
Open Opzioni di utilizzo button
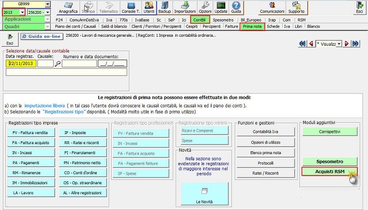point(265,142)
